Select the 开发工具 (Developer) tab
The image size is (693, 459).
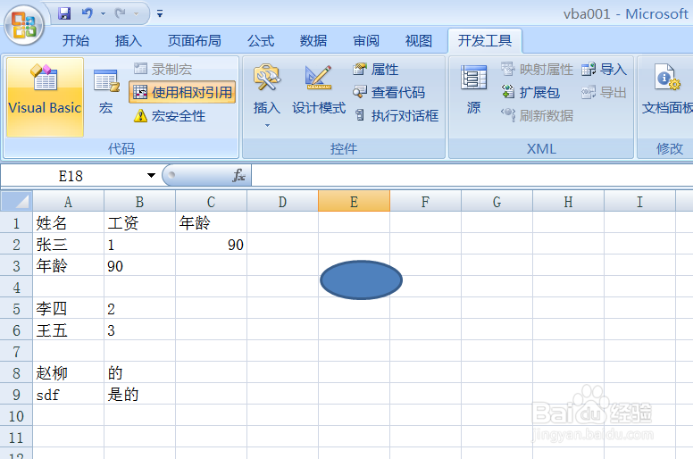click(485, 41)
